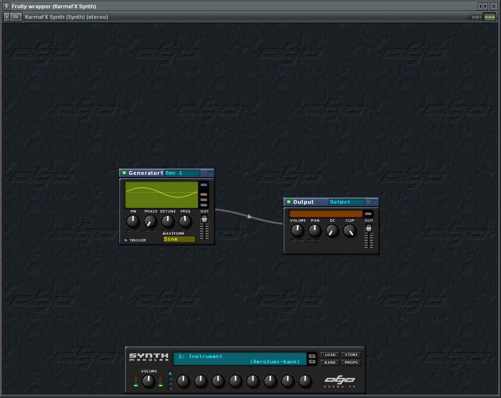Open the PROPS button
501x398 pixels.
click(351, 363)
